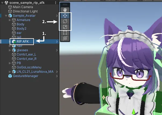162x115 pixels.
Task: Select the Armature object
Action: 23,20
